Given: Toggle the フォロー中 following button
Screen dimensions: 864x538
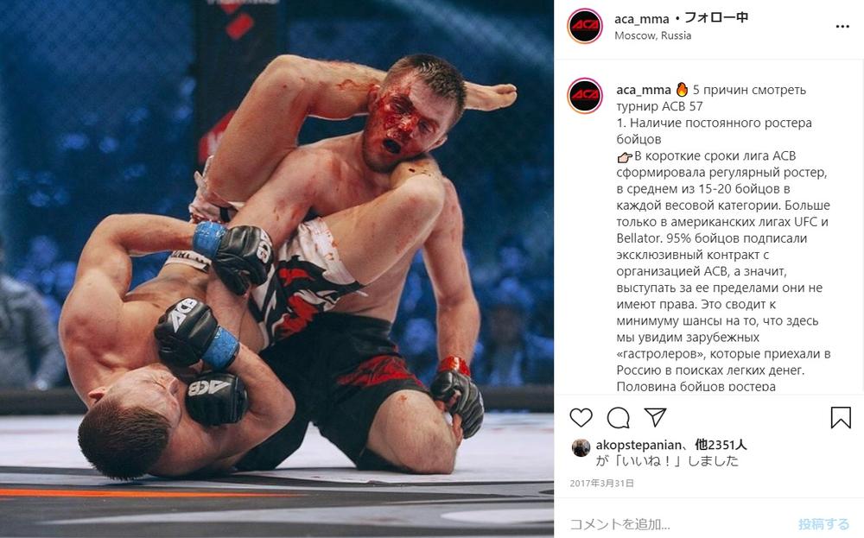Looking at the screenshot, I should pos(715,18).
